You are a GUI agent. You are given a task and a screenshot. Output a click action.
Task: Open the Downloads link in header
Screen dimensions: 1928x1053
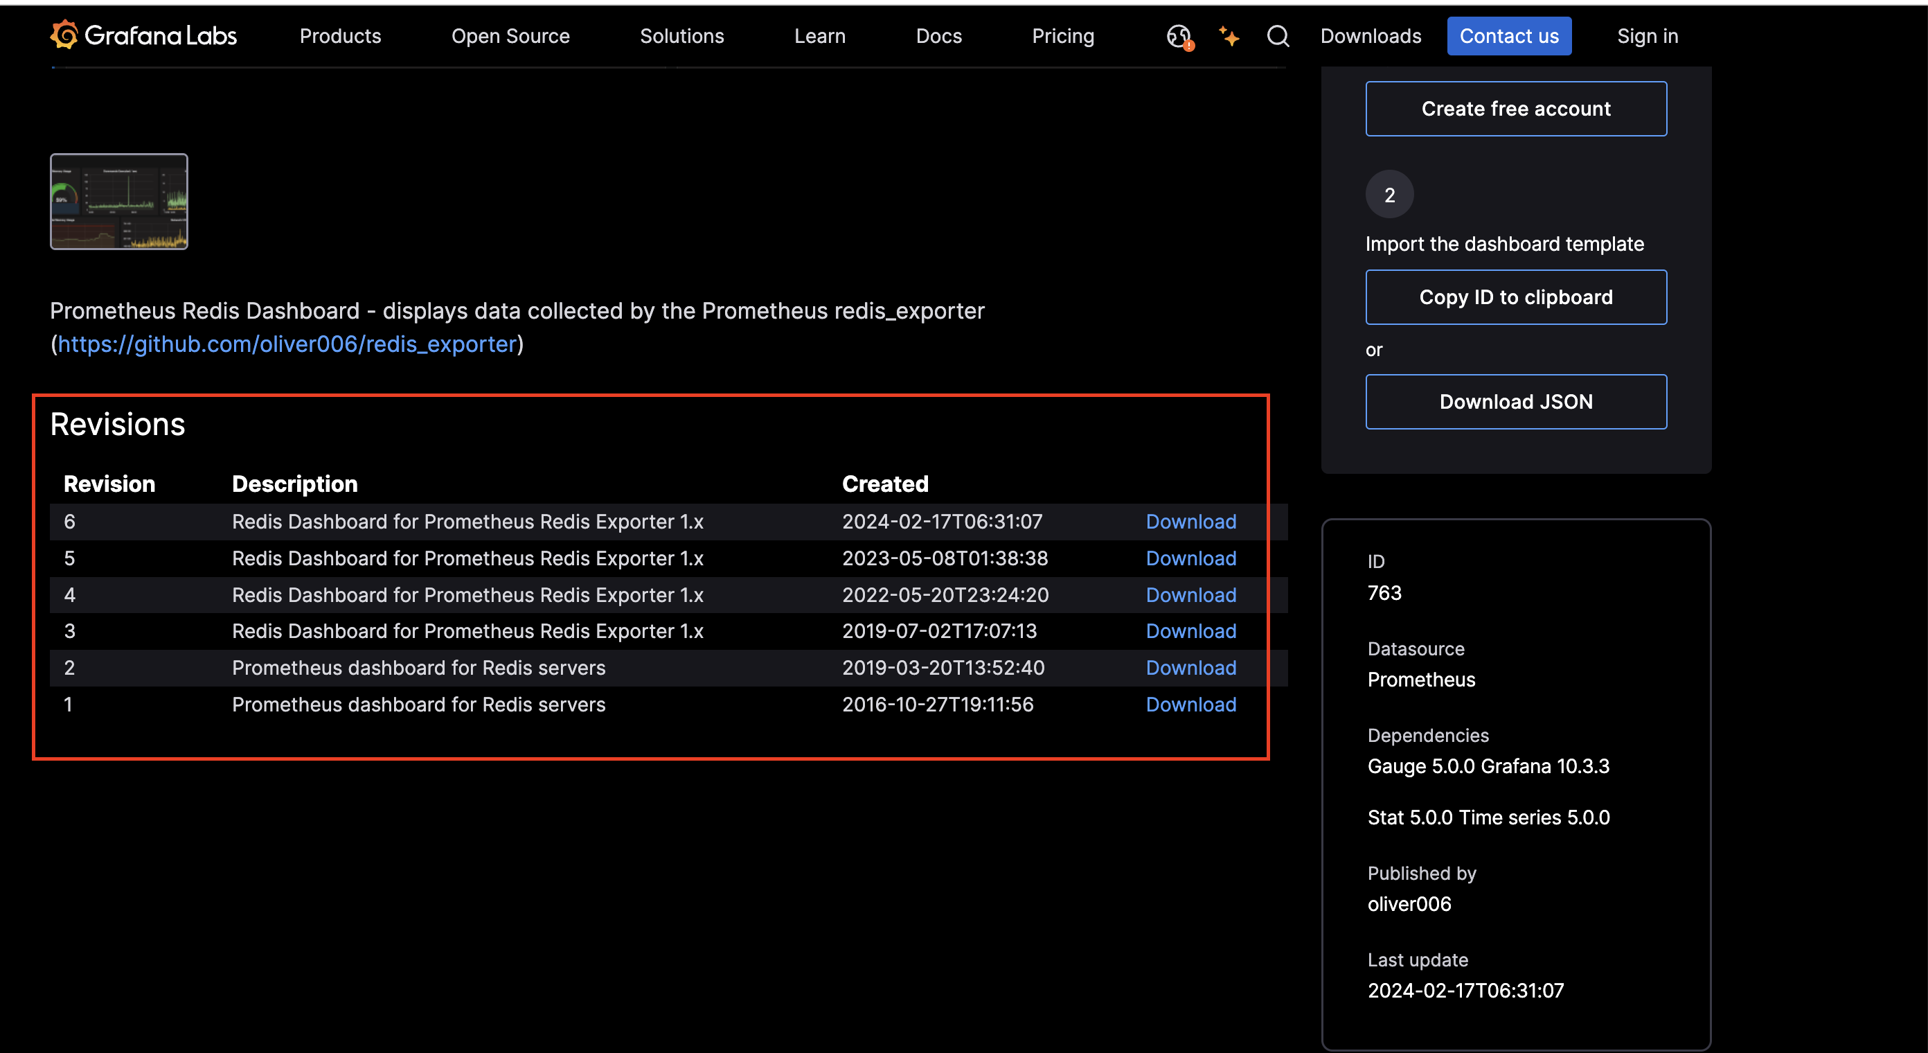[1370, 35]
